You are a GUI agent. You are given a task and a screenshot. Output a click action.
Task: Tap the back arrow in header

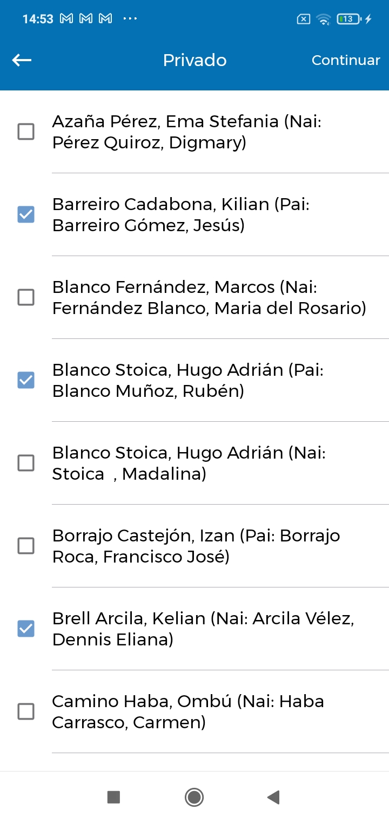coord(22,60)
